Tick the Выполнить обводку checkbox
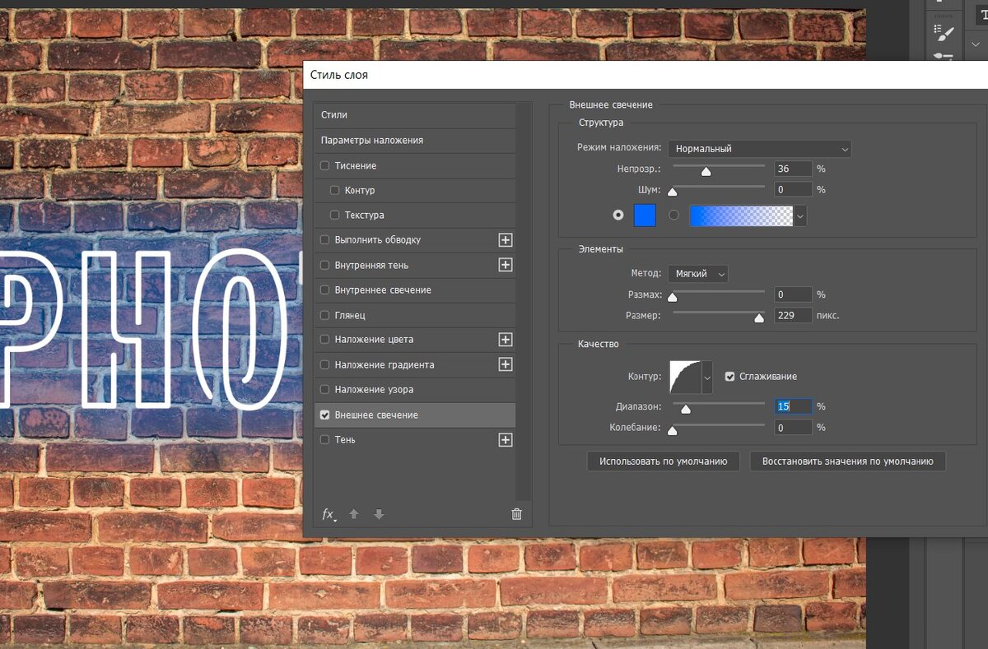This screenshot has height=649, width=988. coord(324,240)
